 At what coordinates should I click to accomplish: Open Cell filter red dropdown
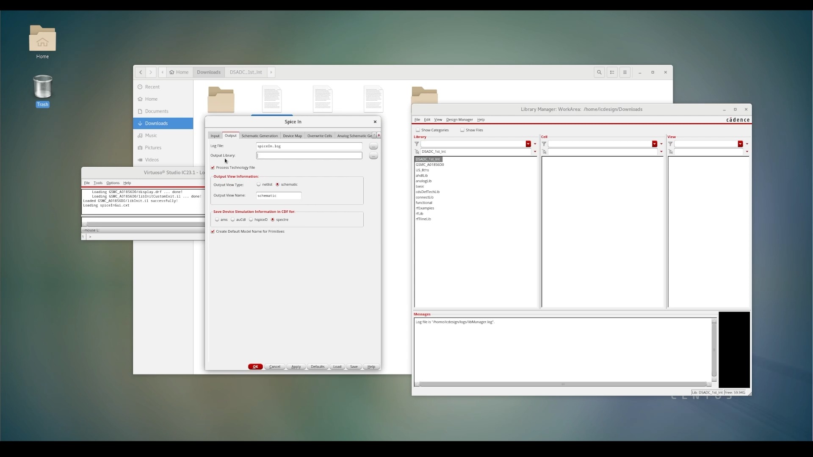click(655, 144)
